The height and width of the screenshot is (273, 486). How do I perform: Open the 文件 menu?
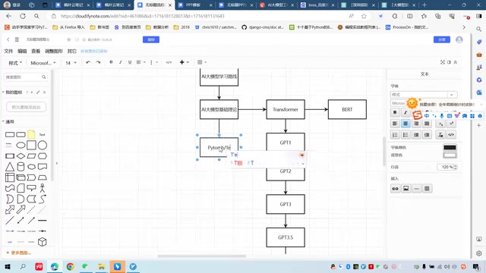[8, 51]
